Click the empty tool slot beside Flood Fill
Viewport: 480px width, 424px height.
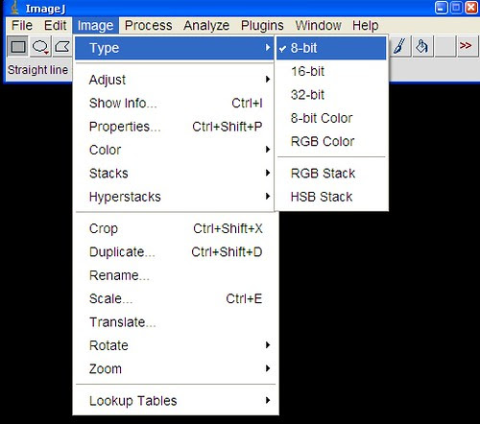click(x=444, y=47)
